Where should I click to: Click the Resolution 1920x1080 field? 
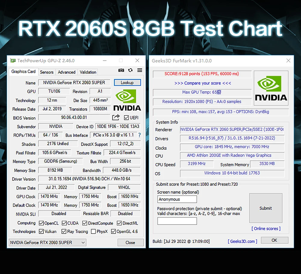point(202,101)
